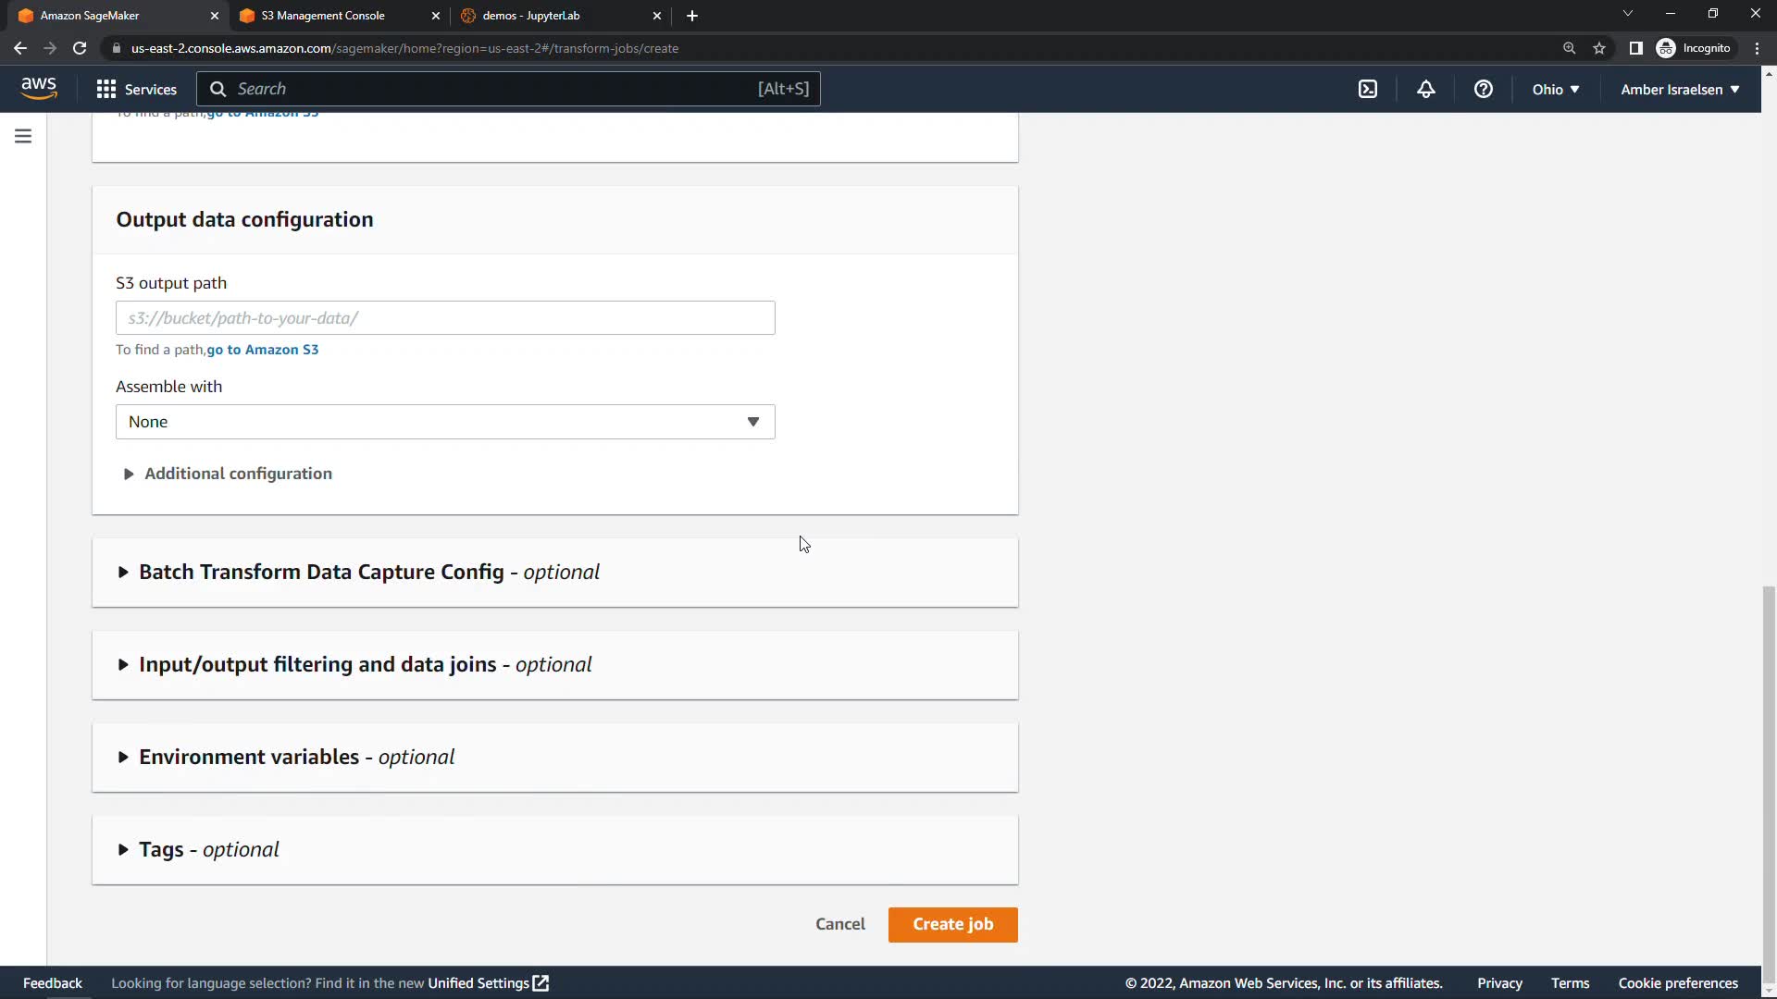Image resolution: width=1777 pixels, height=999 pixels.
Task: Click the Create job button
Action: click(952, 924)
